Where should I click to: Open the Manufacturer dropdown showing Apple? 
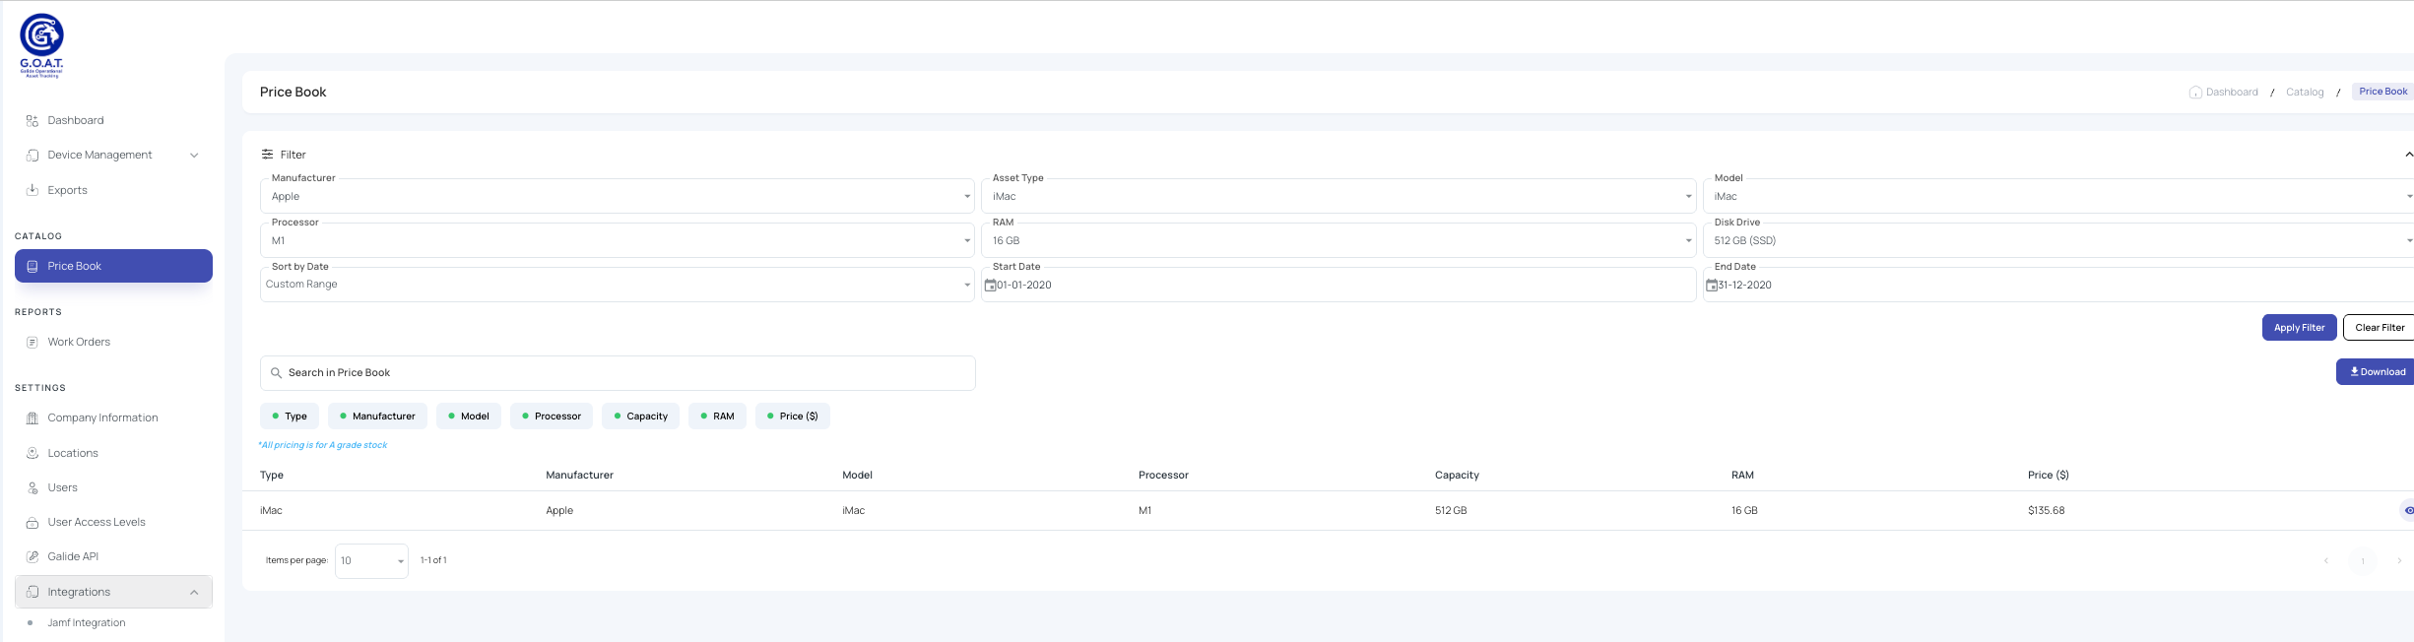point(617,196)
